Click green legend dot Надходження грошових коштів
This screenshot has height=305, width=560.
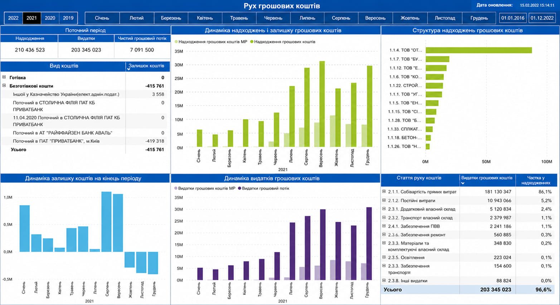pyautogui.click(x=252, y=42)
